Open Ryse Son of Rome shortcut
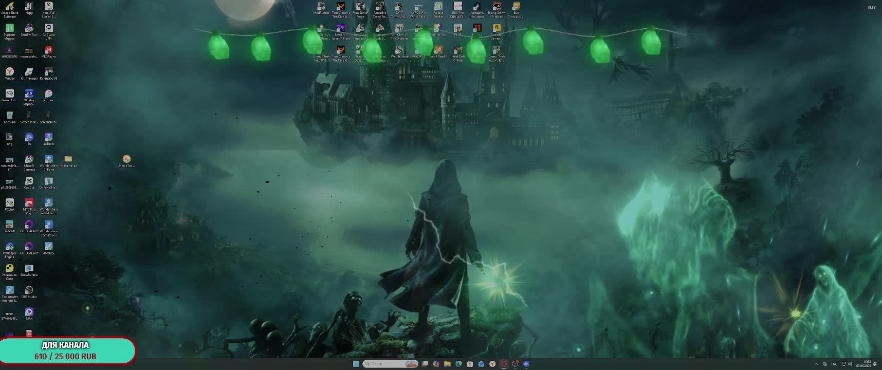Image resolution: width=882 pixels, height=370 pixels. click(360, 10)
